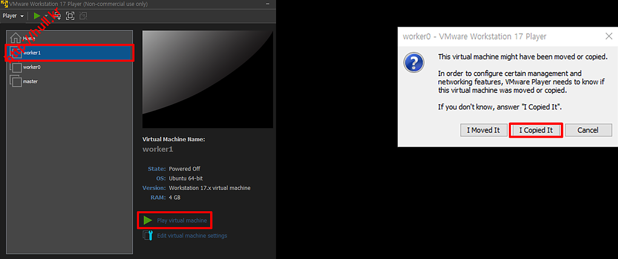Select the worker0 virtual machine
This screenshot has width=618, height=259.
70,67
